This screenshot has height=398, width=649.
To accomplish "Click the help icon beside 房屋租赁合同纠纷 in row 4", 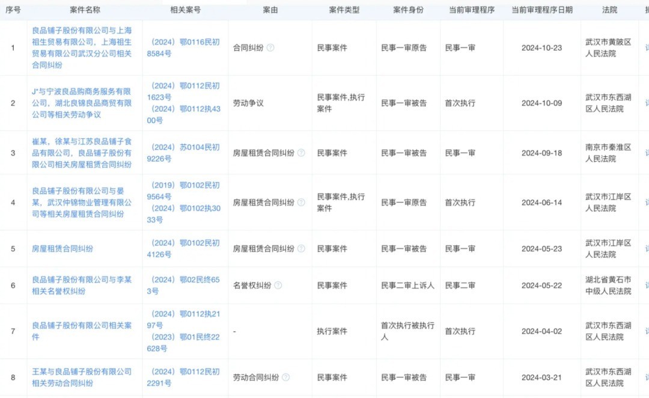I will pos(301,203).
